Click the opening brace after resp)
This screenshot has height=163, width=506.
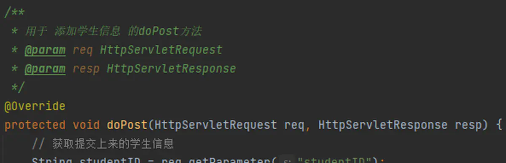click(x=499, y=125)
